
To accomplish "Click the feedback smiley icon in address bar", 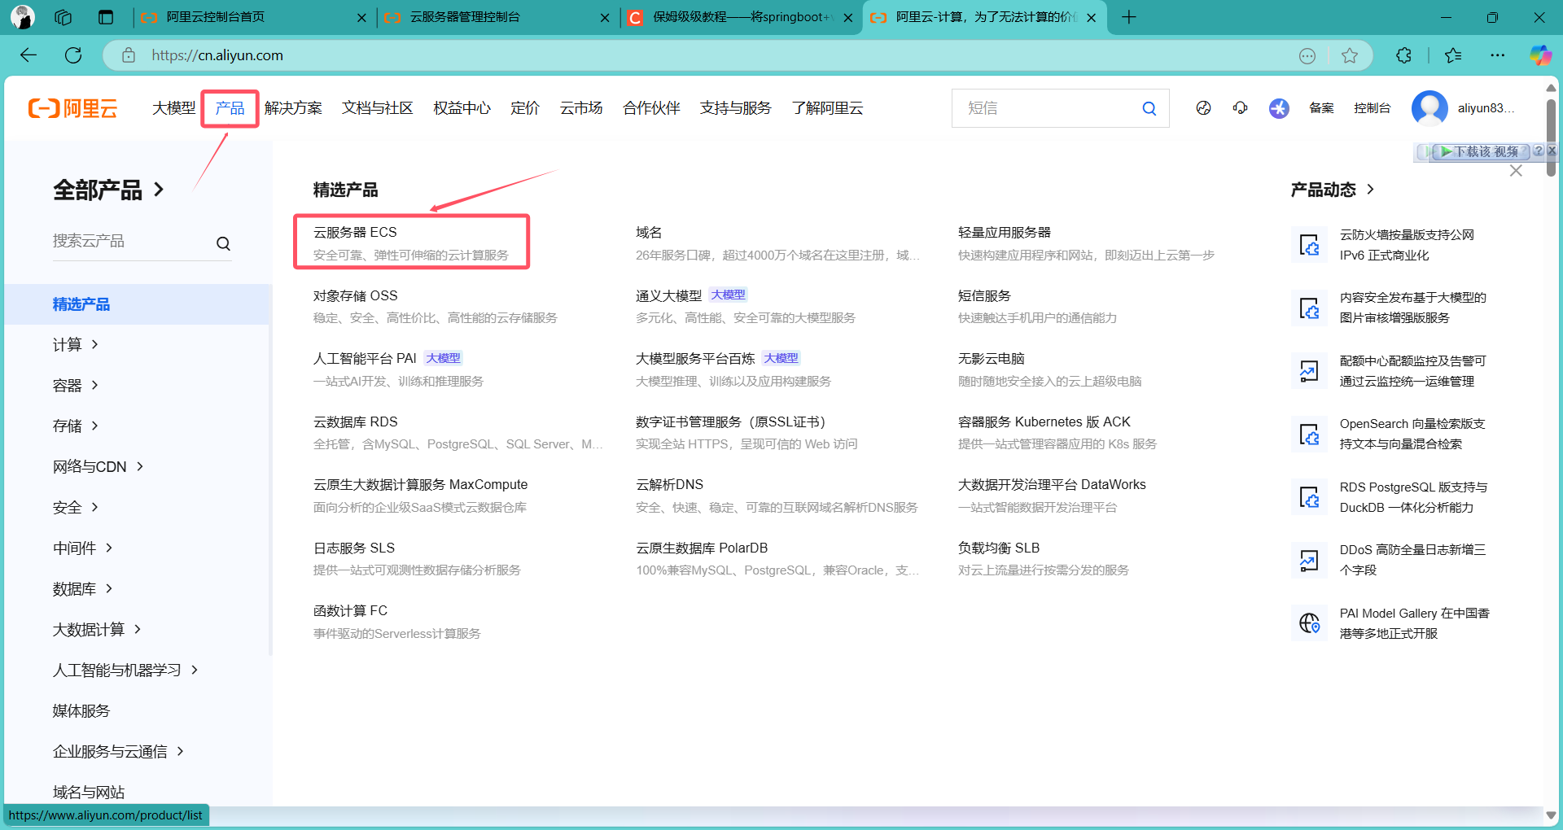I will 1307,55.
